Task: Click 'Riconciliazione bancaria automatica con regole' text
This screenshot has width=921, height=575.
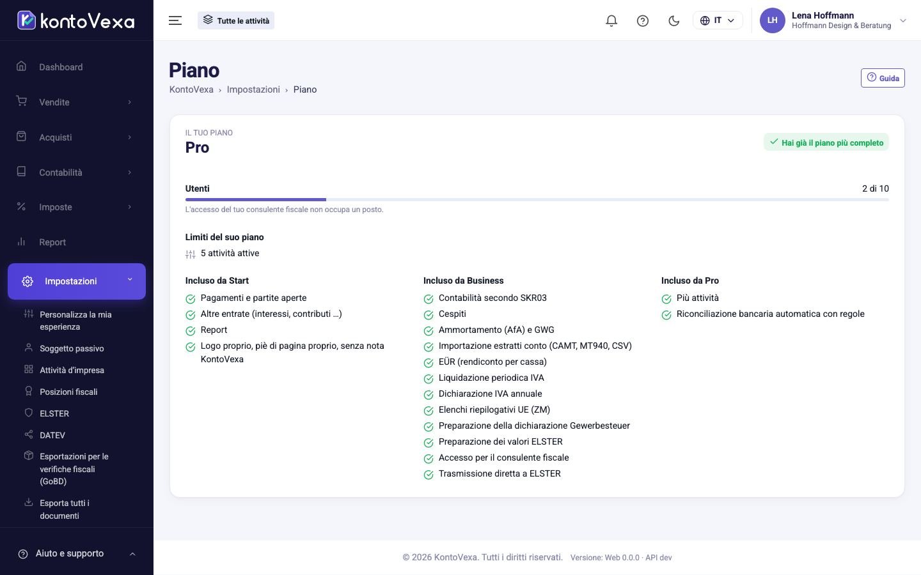Action: pos(771,314)
